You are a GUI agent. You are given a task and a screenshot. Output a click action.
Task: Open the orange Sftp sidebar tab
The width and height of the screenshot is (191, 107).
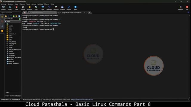(x=2, y=31)
